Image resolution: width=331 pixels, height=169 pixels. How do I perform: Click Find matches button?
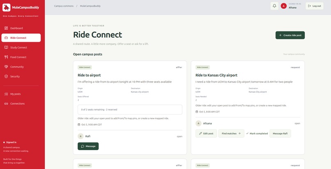[x=231, y=133]
